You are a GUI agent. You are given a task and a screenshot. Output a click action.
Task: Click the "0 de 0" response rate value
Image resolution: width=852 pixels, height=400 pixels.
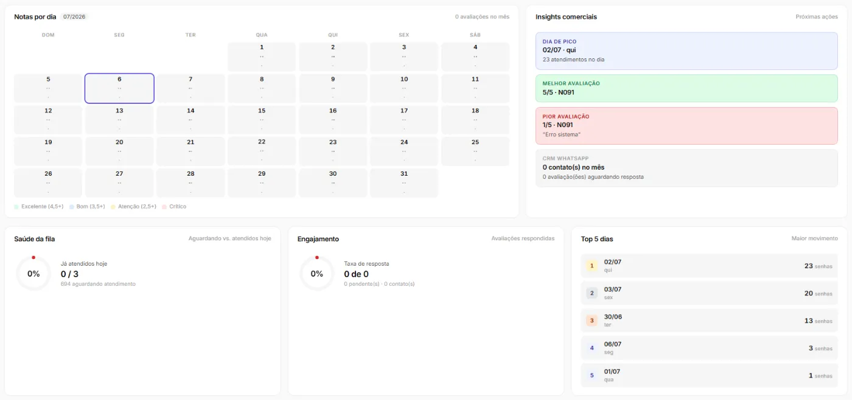point(356,274)
